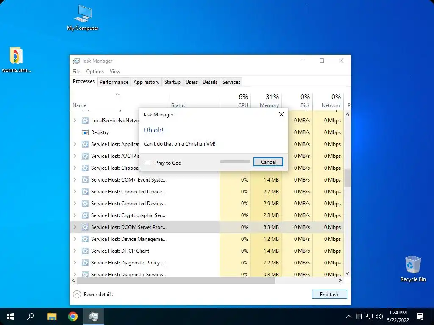Screen dimensions: 434x325
Task: Click the taskbar clock showing 1:24 PM
Action: click(398, 317)
